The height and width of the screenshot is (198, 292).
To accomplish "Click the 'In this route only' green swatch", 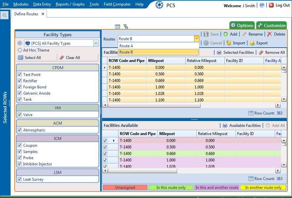I will (171, 187).
